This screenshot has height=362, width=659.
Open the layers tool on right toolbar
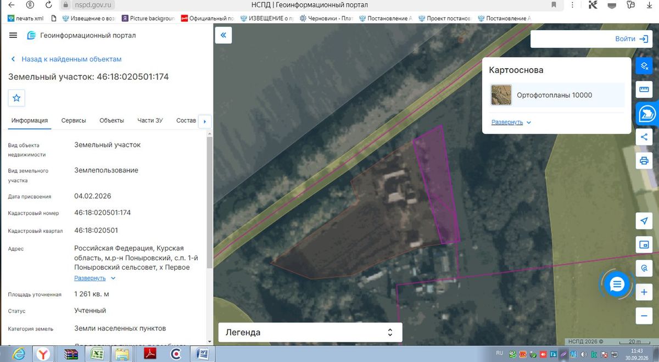pyautogui.click(x=644, y=66)
